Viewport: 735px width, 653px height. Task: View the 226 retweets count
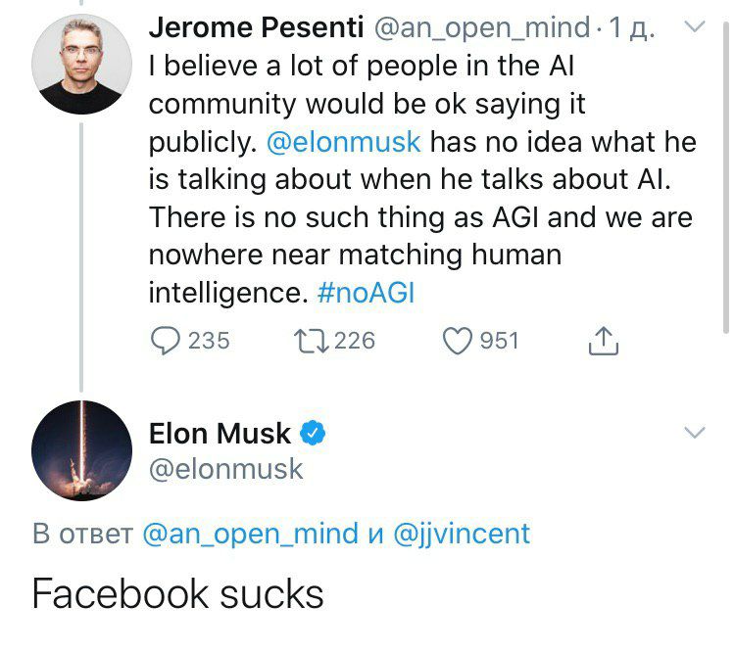coord(355,341)
